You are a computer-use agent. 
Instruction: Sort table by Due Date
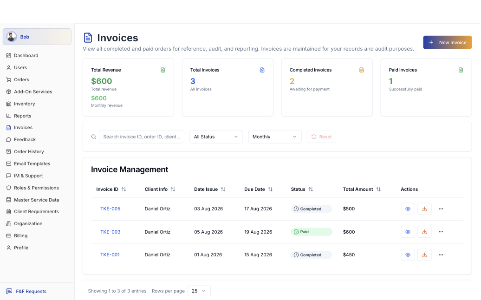click(270, 189)
